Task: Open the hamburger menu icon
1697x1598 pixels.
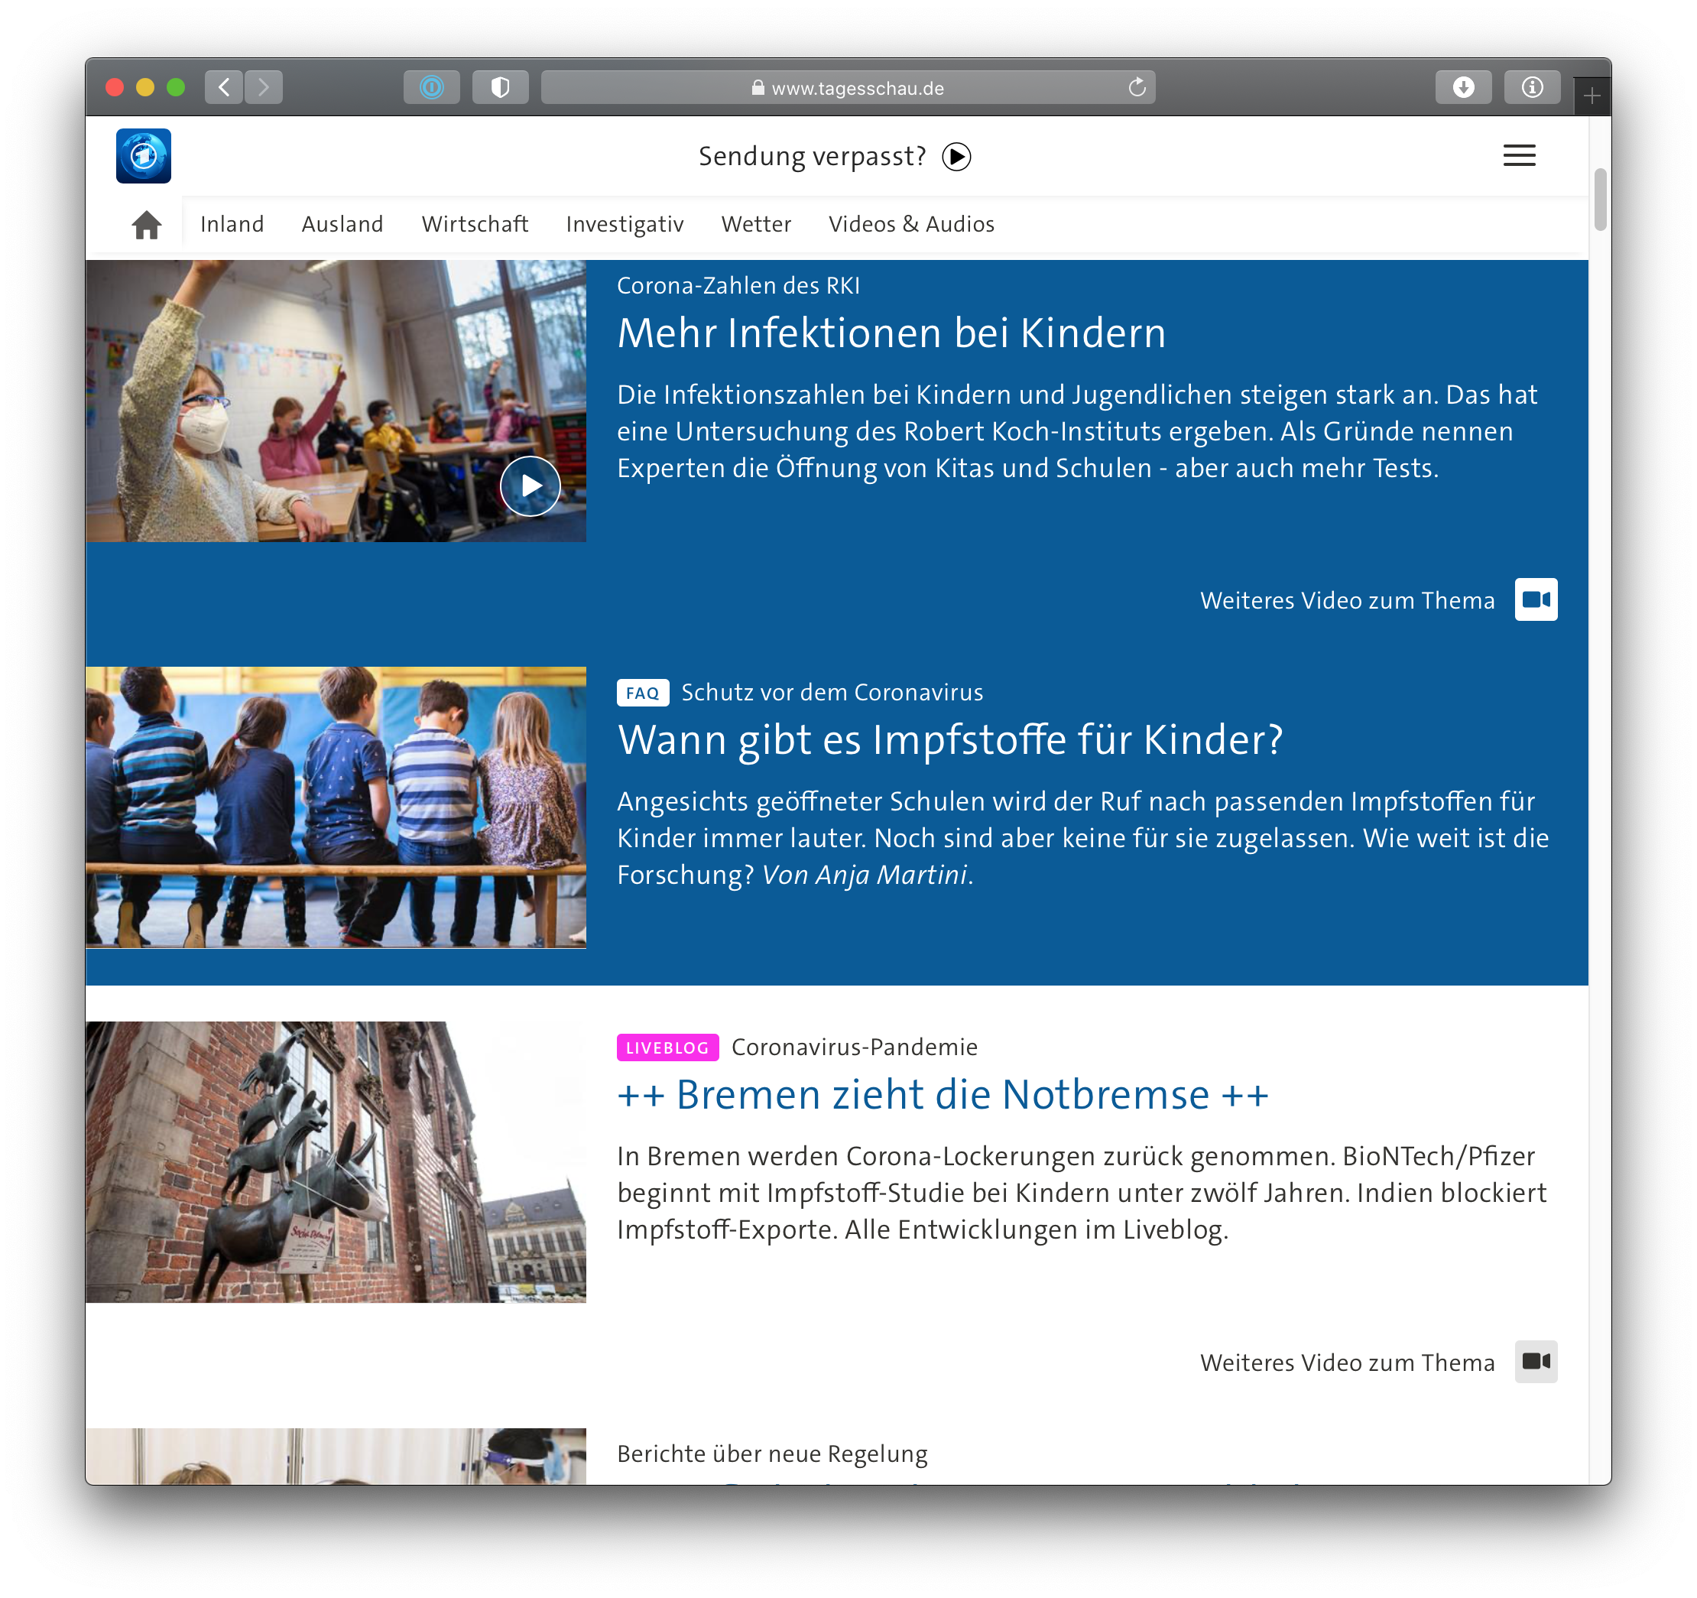Action: tap(1519, 155)
